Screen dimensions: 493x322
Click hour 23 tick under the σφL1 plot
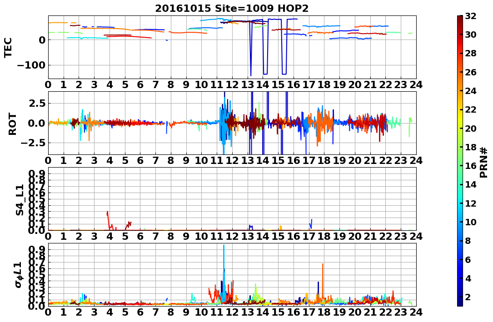tap(401, 312)
